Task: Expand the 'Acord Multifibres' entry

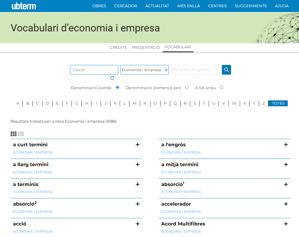Action: click(x=286, y=224)
